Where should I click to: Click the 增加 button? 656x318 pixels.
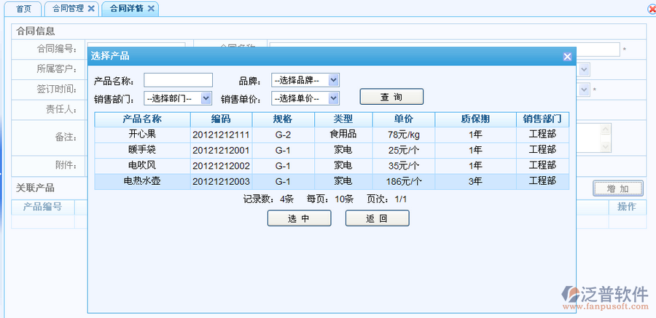[617, 188]
